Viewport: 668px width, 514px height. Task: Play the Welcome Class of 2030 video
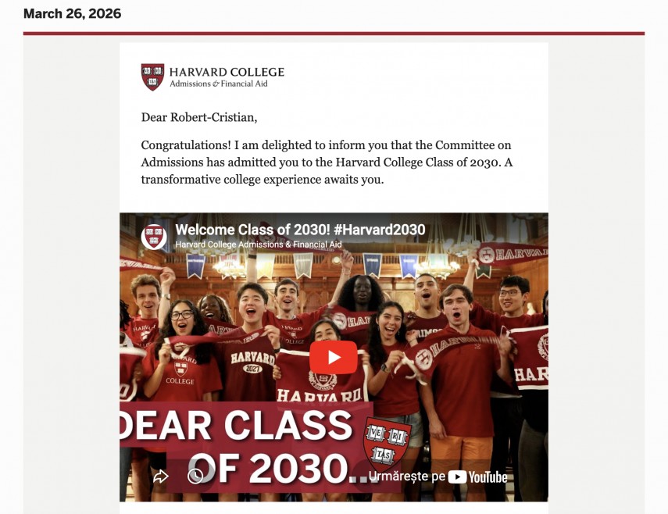click(x=334, y=358)
